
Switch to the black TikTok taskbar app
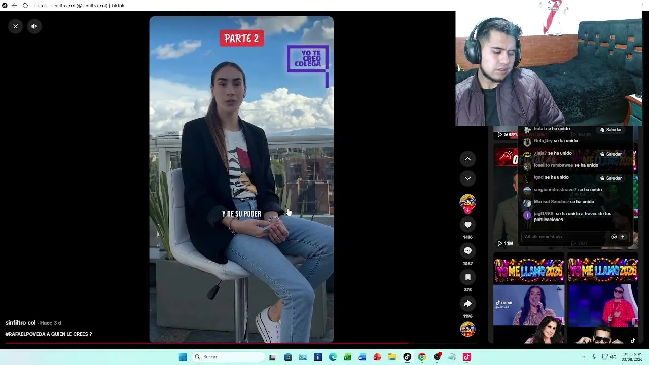(407, 357)
